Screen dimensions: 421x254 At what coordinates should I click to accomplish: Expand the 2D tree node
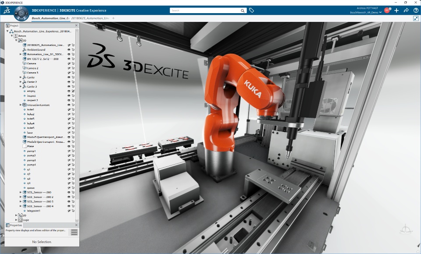coord(16,215)
